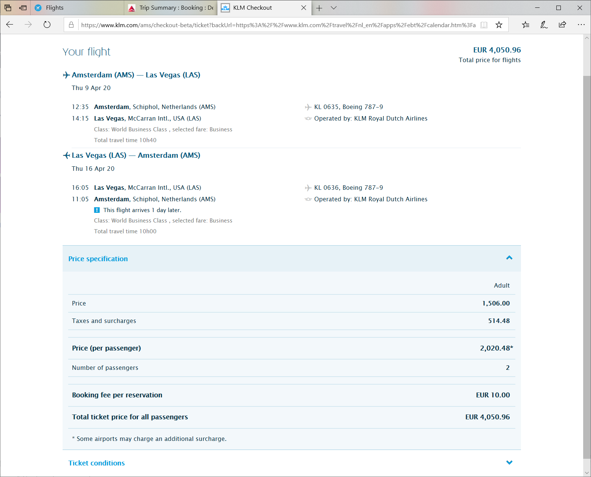The height and width of the screenshot is (477, 591).
Task: Show the set-aside tabs icon
Action: pyautogui.click(x=8, y=8)
